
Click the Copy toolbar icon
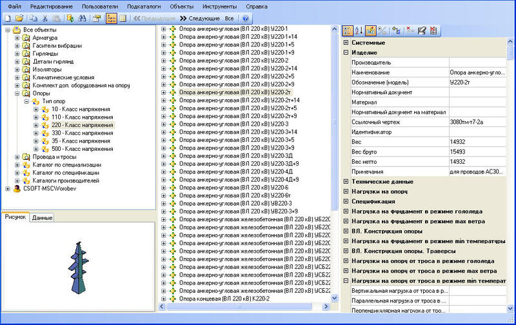coord(34,19)
